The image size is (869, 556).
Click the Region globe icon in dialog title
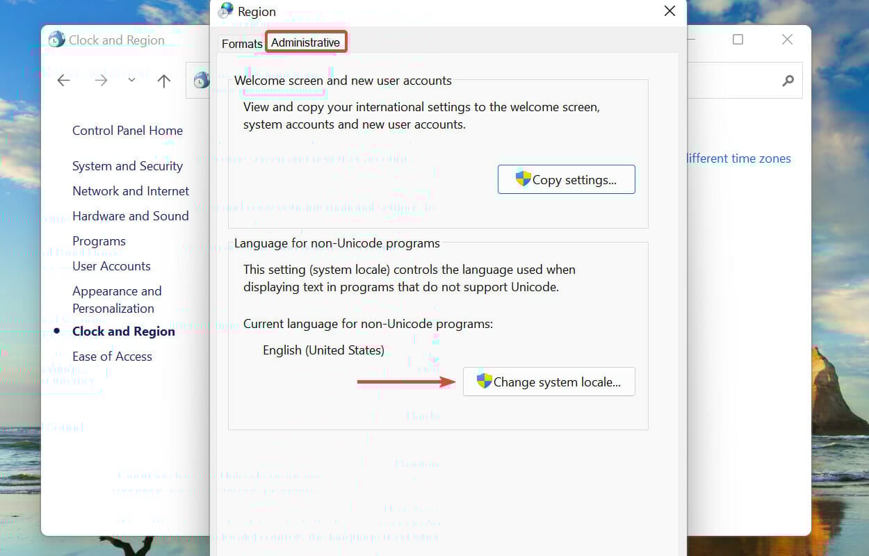[225, 10]
